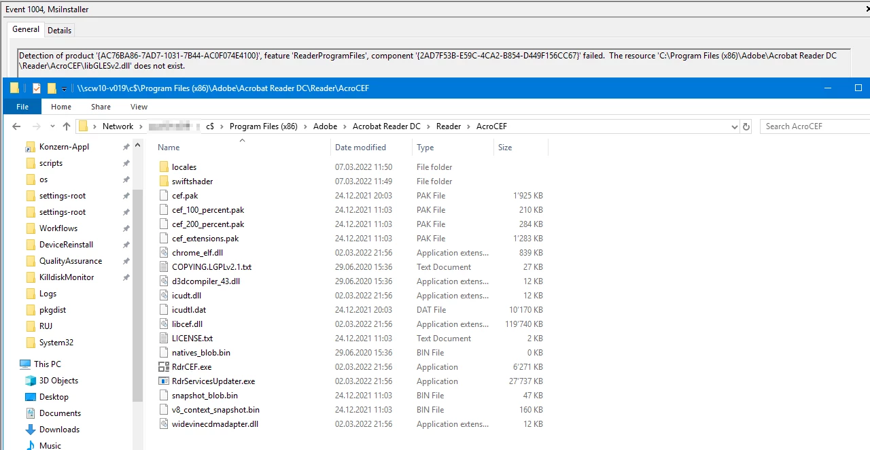Select the cef_200_percent.pak file name
870x450 pixels.
[208, 224]
